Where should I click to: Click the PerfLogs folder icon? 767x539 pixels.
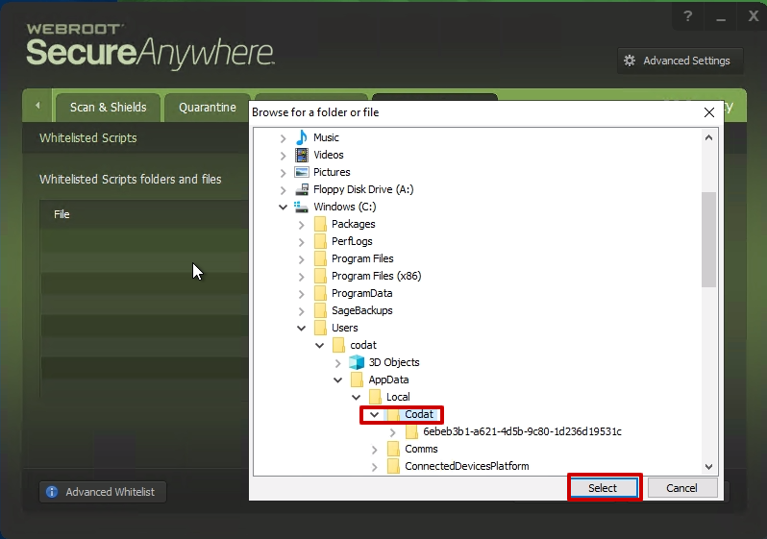point(320,241)
